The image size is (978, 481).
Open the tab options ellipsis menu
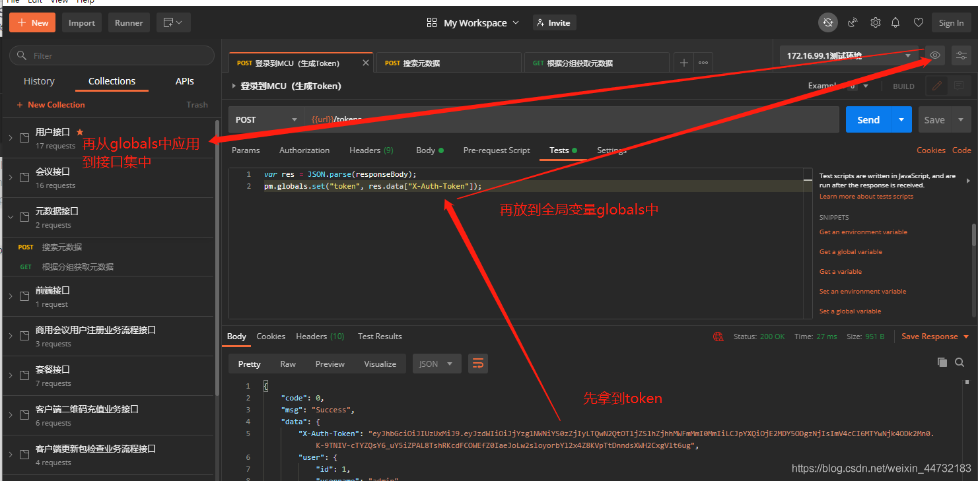click(703, 63)
